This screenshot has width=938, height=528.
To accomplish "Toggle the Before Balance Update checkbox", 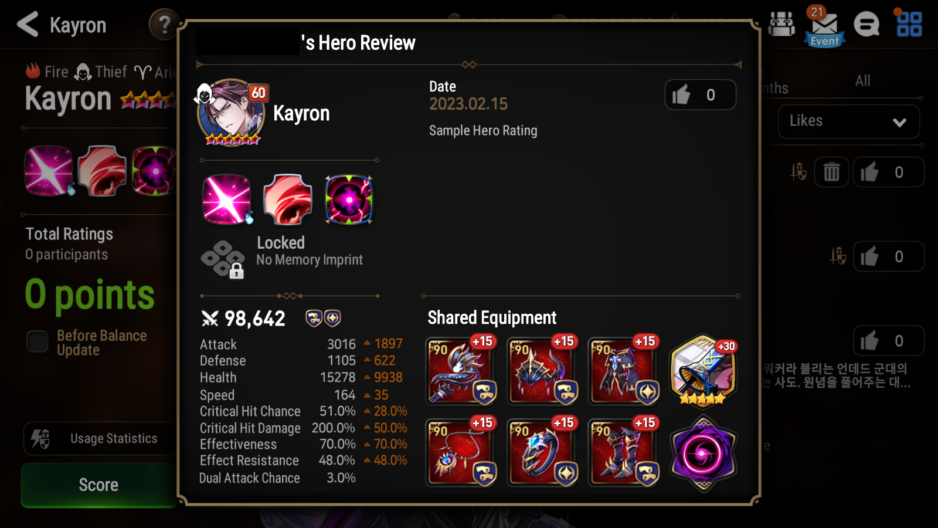I will pyautogui.click(x=38, y=341).
